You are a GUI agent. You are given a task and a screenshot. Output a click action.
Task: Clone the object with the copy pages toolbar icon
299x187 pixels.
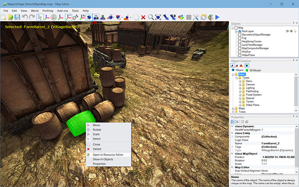[x=136, y=17]
